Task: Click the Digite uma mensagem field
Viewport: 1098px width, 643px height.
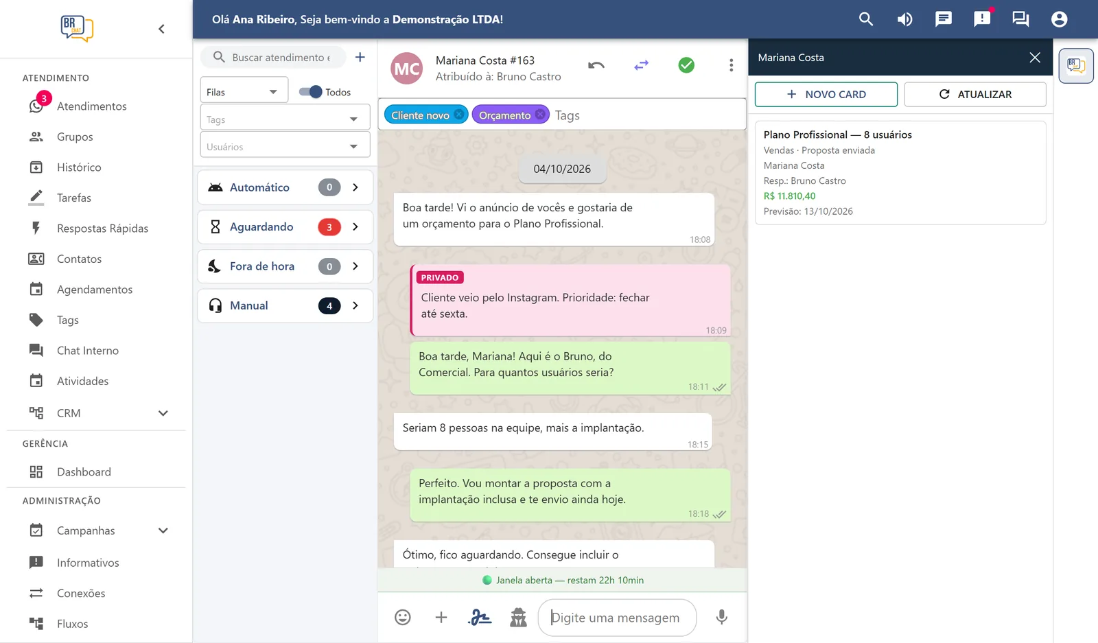Action: point(617,618)
